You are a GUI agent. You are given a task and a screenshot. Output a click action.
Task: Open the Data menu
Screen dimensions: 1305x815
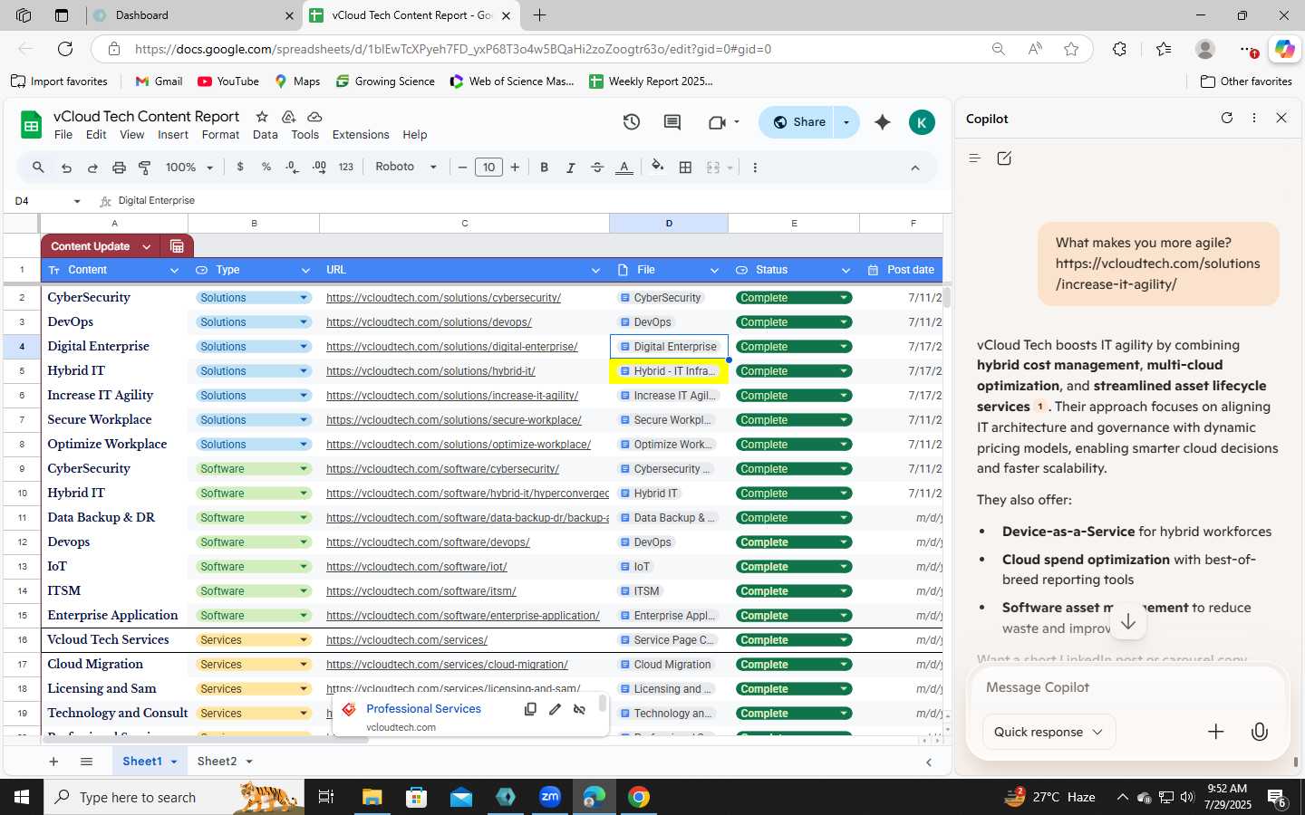[x=266, y=135]
